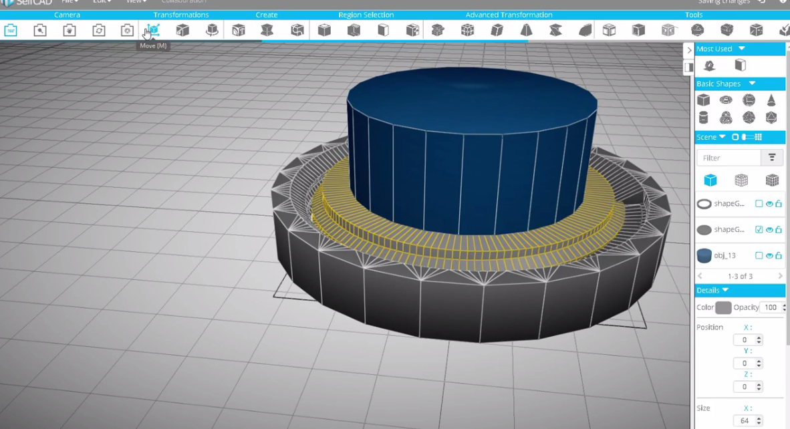
Task: Collapse the Most Used section
Action: (742, 49)
